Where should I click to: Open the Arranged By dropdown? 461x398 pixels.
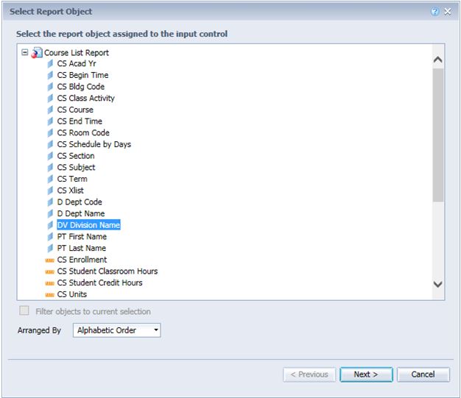click(x=116, y=330)
